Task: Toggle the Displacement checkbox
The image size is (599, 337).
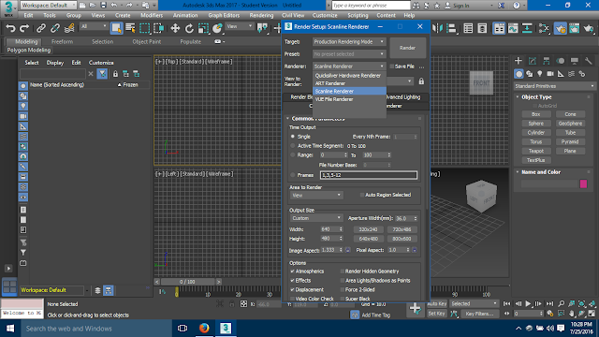Action: [x=293, y=289]
